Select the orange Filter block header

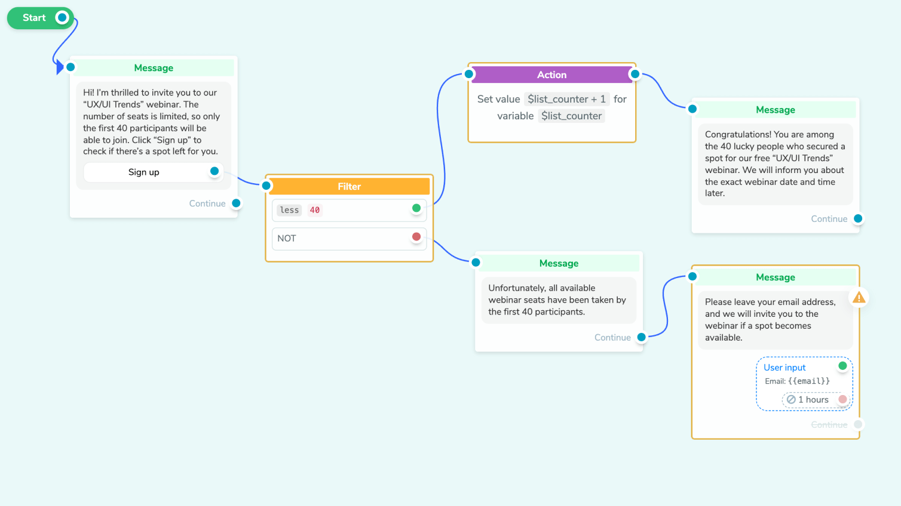(350, 186)
